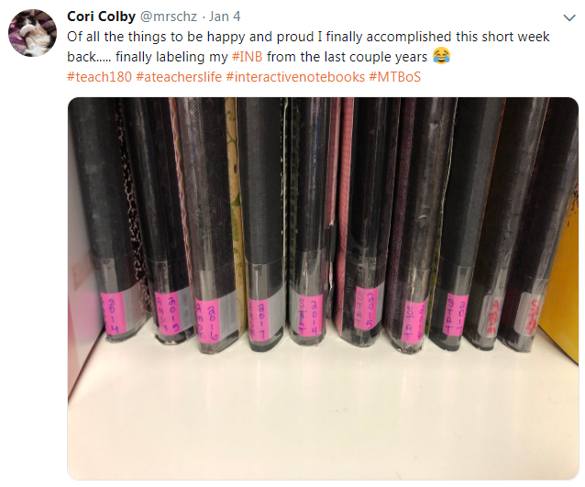The height and width of the screenshot is (487, 585).
Task: Click the pink 2017 notebook label
Action: click(x=257, y=318)
